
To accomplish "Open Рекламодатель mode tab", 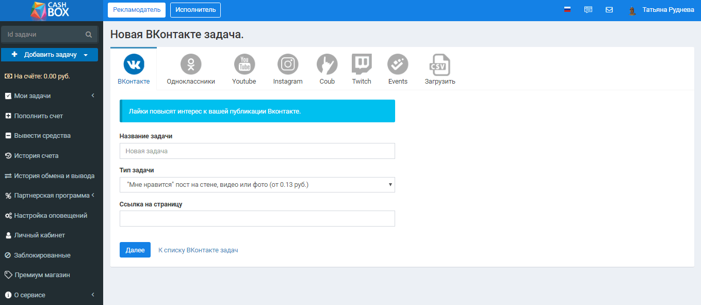I will [x=136, y=9].
